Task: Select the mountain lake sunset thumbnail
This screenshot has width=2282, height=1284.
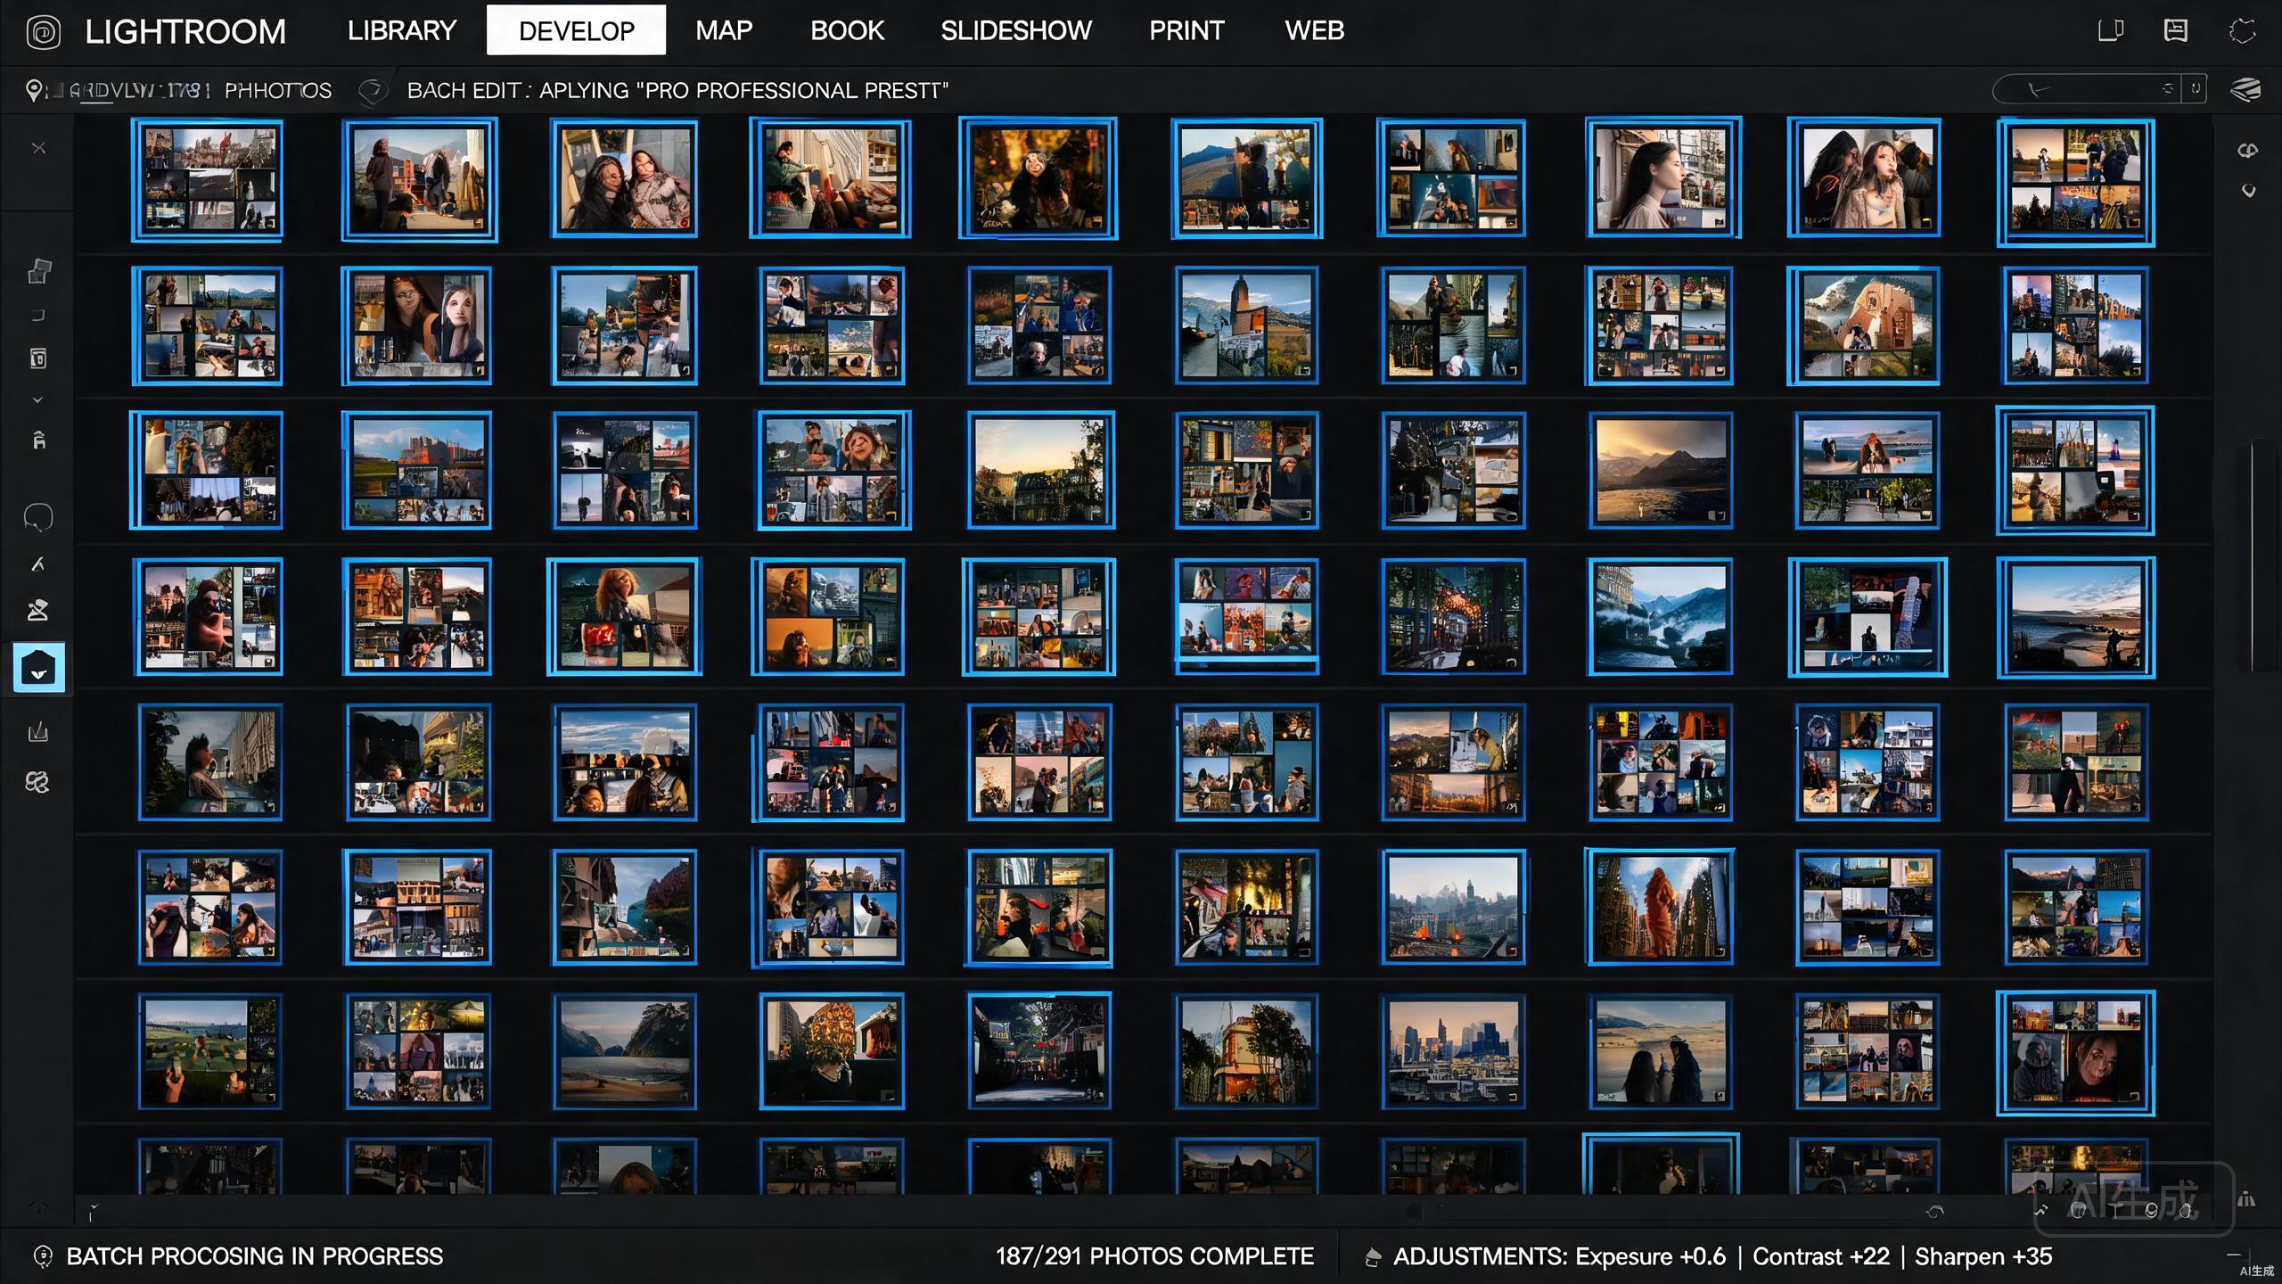Action: pos(1660,471)
